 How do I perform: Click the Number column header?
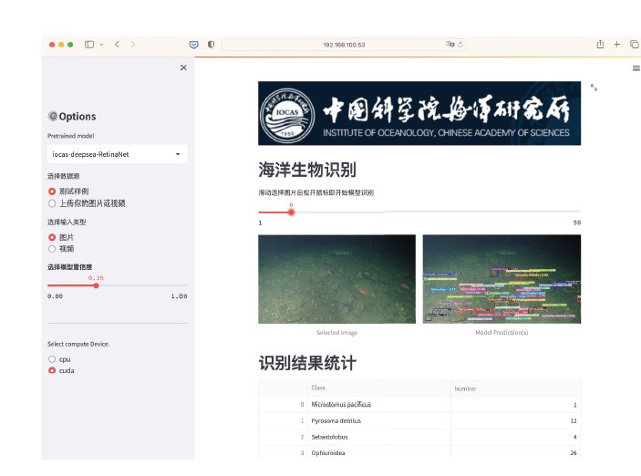(515, 388)
